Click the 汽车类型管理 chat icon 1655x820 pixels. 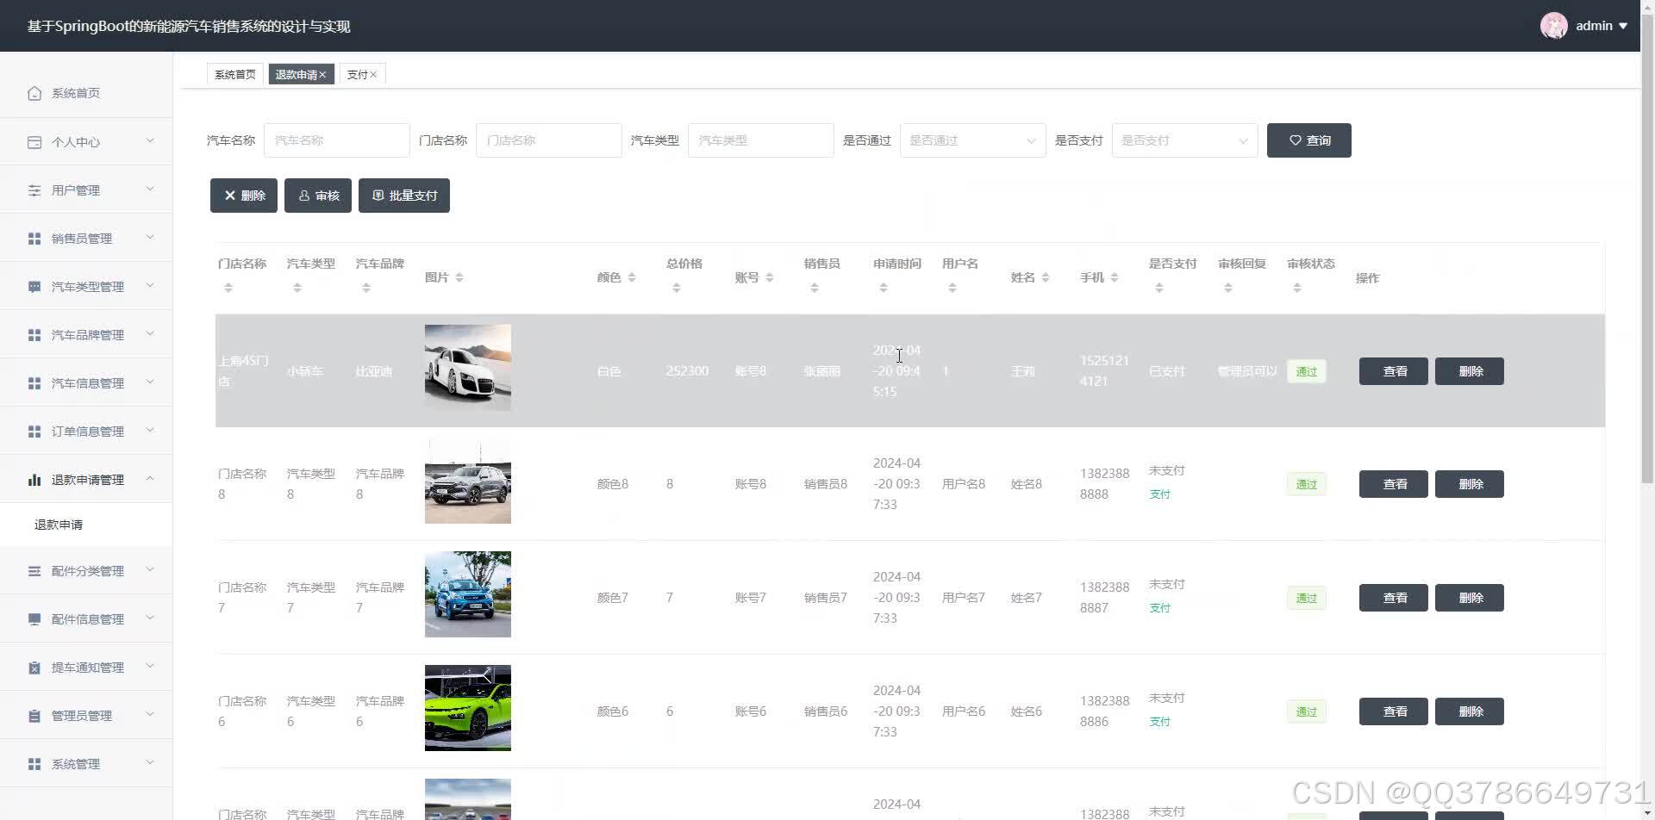[x=34, y=287]
